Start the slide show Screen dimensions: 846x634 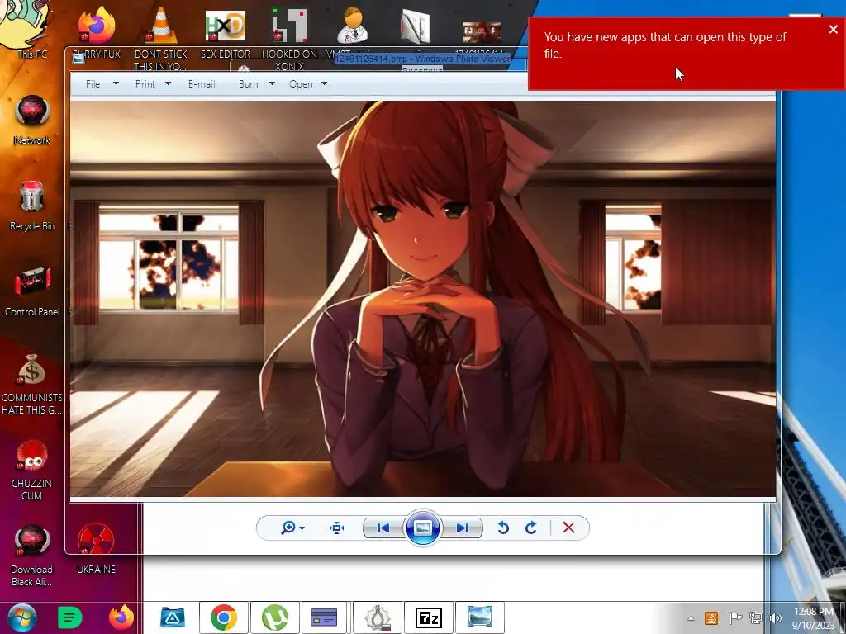pos(422,528)
